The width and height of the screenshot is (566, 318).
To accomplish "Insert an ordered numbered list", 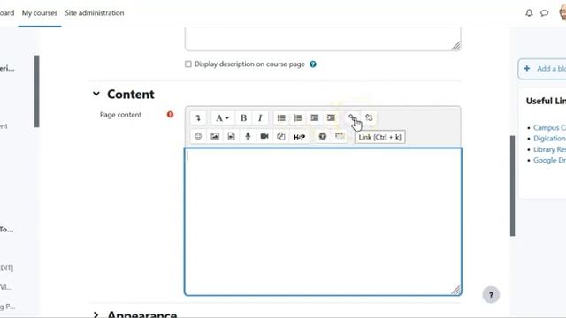I will tap(298, 117).
